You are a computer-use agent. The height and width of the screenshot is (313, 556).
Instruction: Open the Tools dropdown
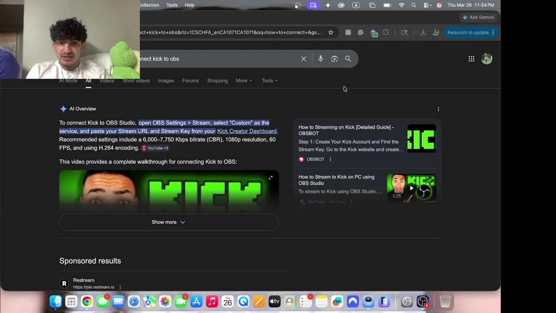tap(269, 80)
